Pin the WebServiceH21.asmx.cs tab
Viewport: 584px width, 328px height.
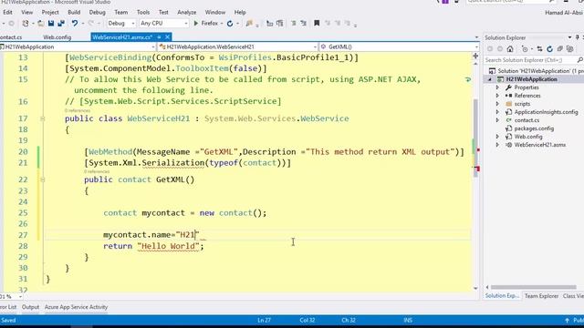click(159, 37)
